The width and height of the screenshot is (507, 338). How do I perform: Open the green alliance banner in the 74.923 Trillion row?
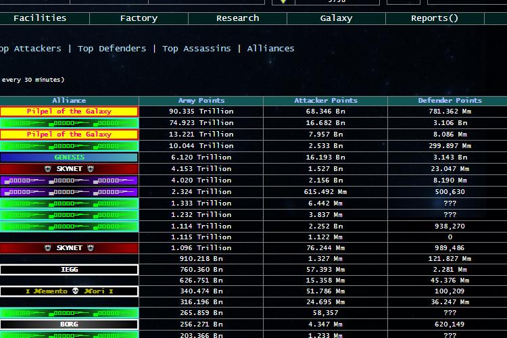[69, 123]
